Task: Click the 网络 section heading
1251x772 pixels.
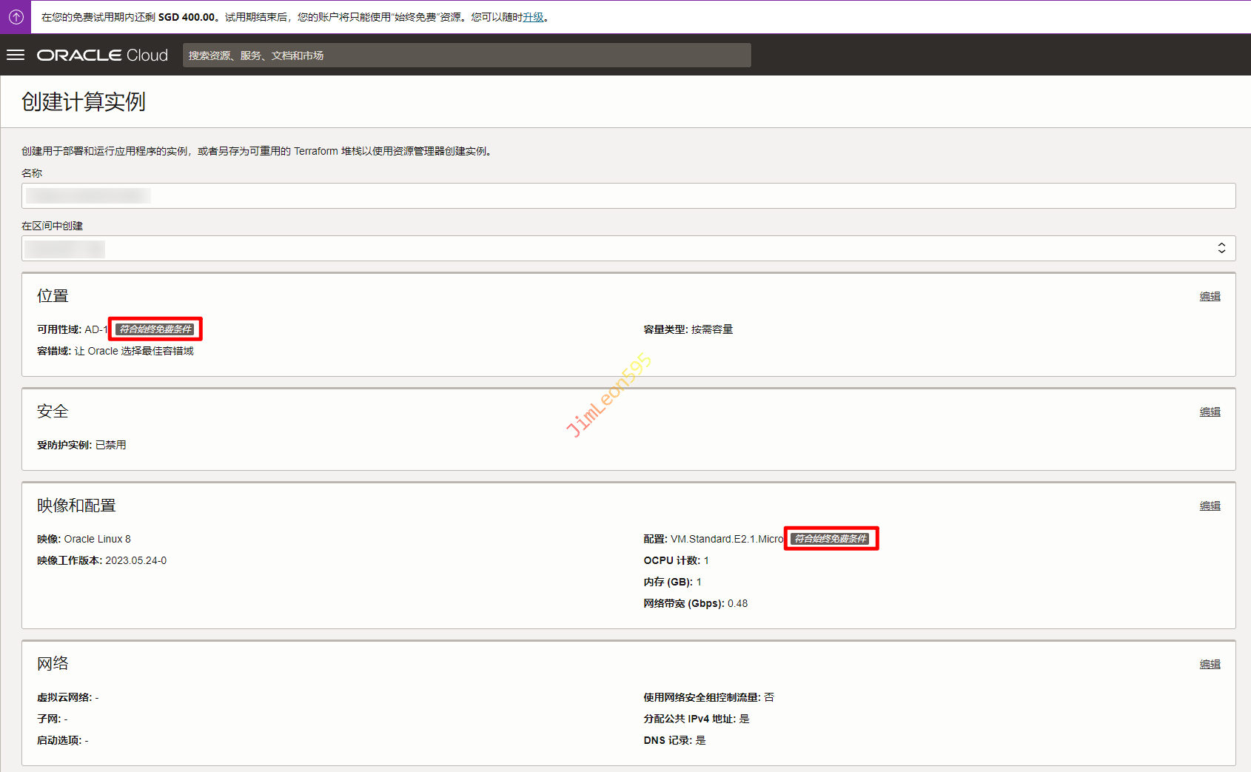Action: tap(53, 664)
